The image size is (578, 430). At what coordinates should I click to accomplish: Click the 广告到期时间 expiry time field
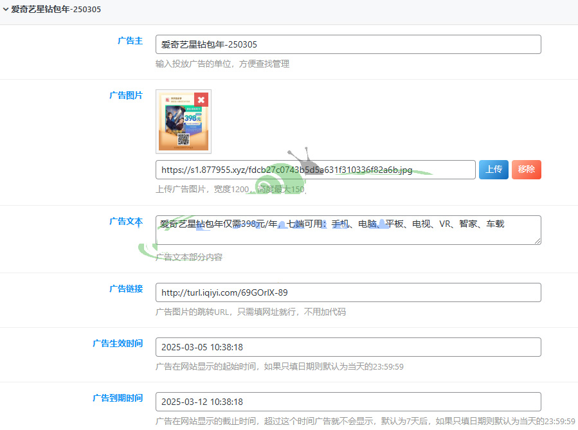[348, 402]
